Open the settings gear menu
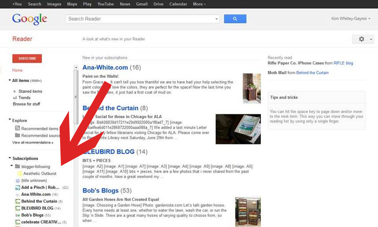 [x=361, y=39]
